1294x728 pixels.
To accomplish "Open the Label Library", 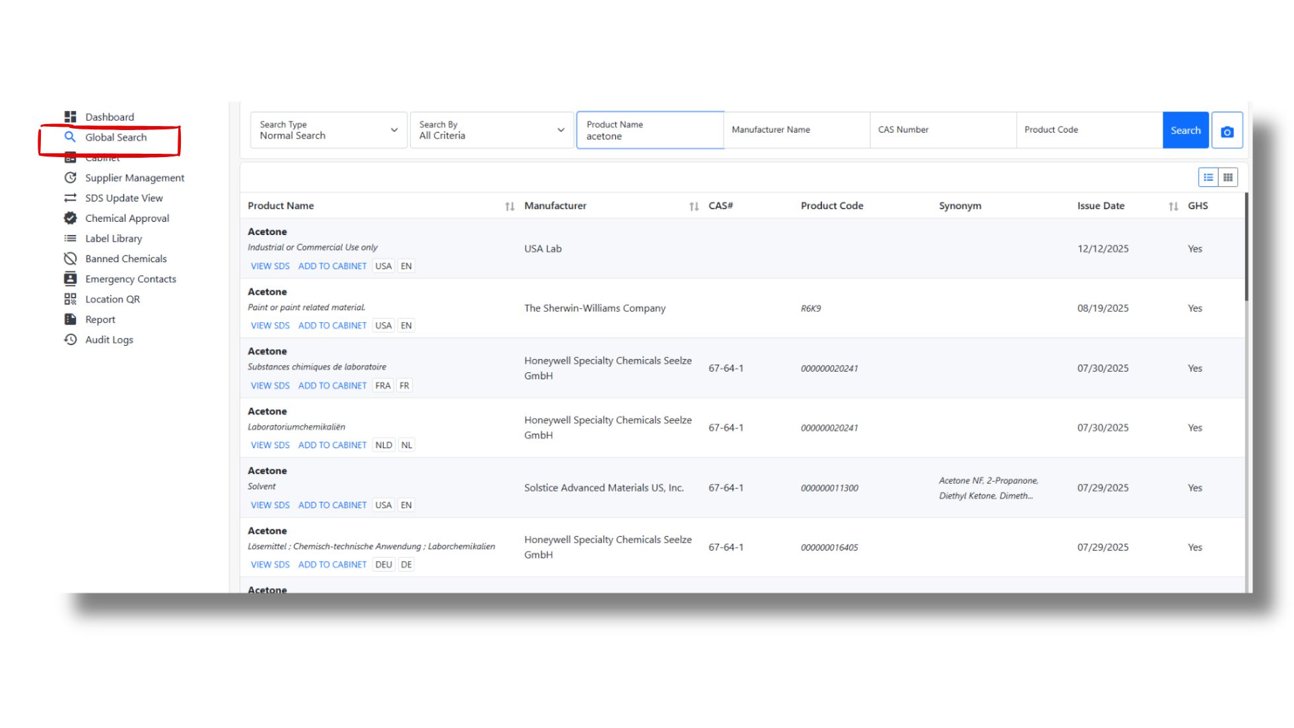I will [x=113, y=238].
